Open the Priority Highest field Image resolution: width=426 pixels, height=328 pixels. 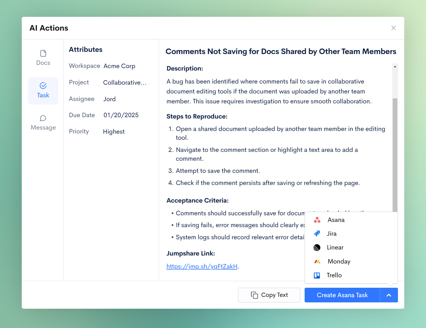click(x=114, y=132)
